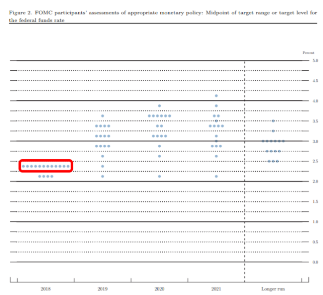Select the top dot in the 2019 column
The height and width of the screenshot is (295, 323).
103,116
